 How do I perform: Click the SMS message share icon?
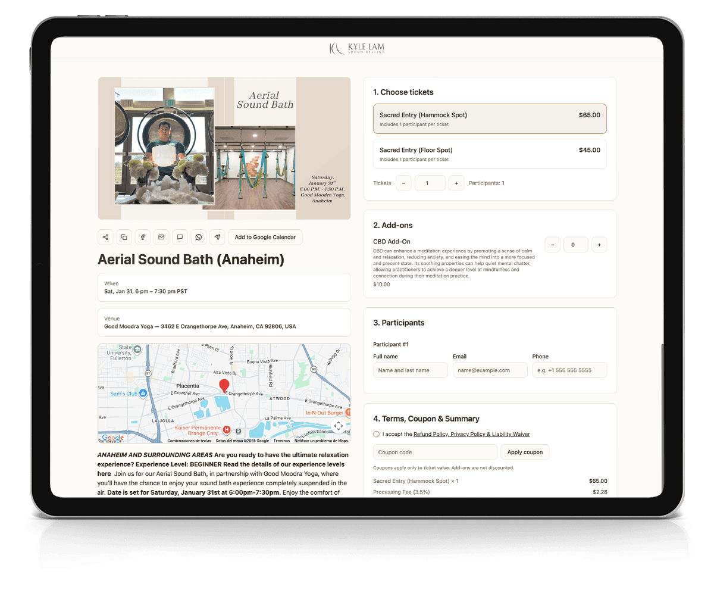(x=180, y=237)
